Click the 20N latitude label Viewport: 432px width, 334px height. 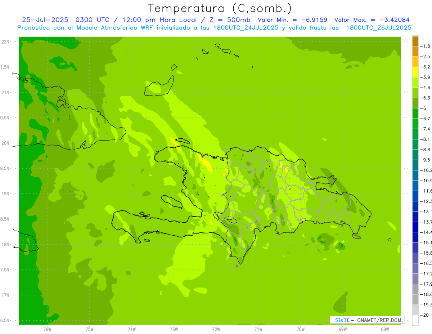6,143
